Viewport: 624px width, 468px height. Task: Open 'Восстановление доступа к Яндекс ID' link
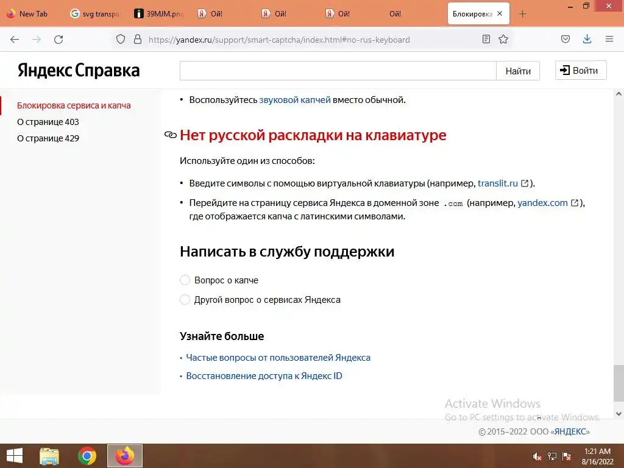pyautogui.click(x=264, y=376)
